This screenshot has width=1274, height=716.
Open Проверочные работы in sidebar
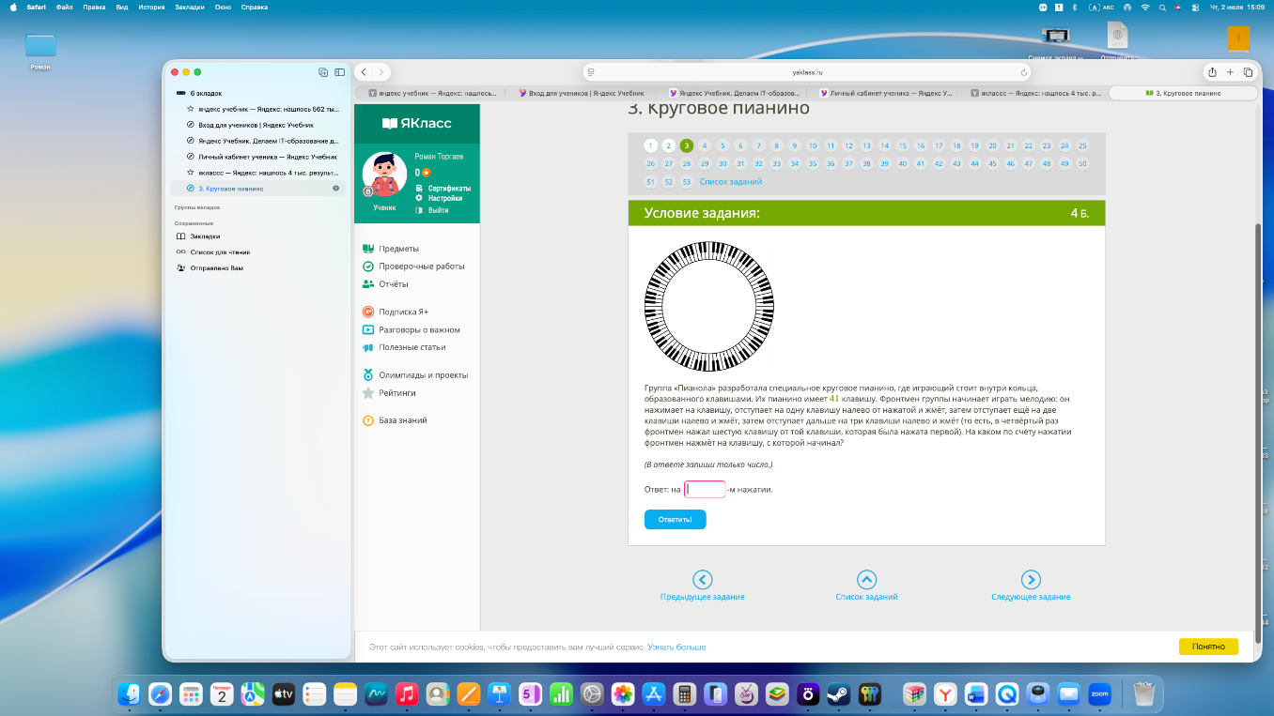pos(421,267)
